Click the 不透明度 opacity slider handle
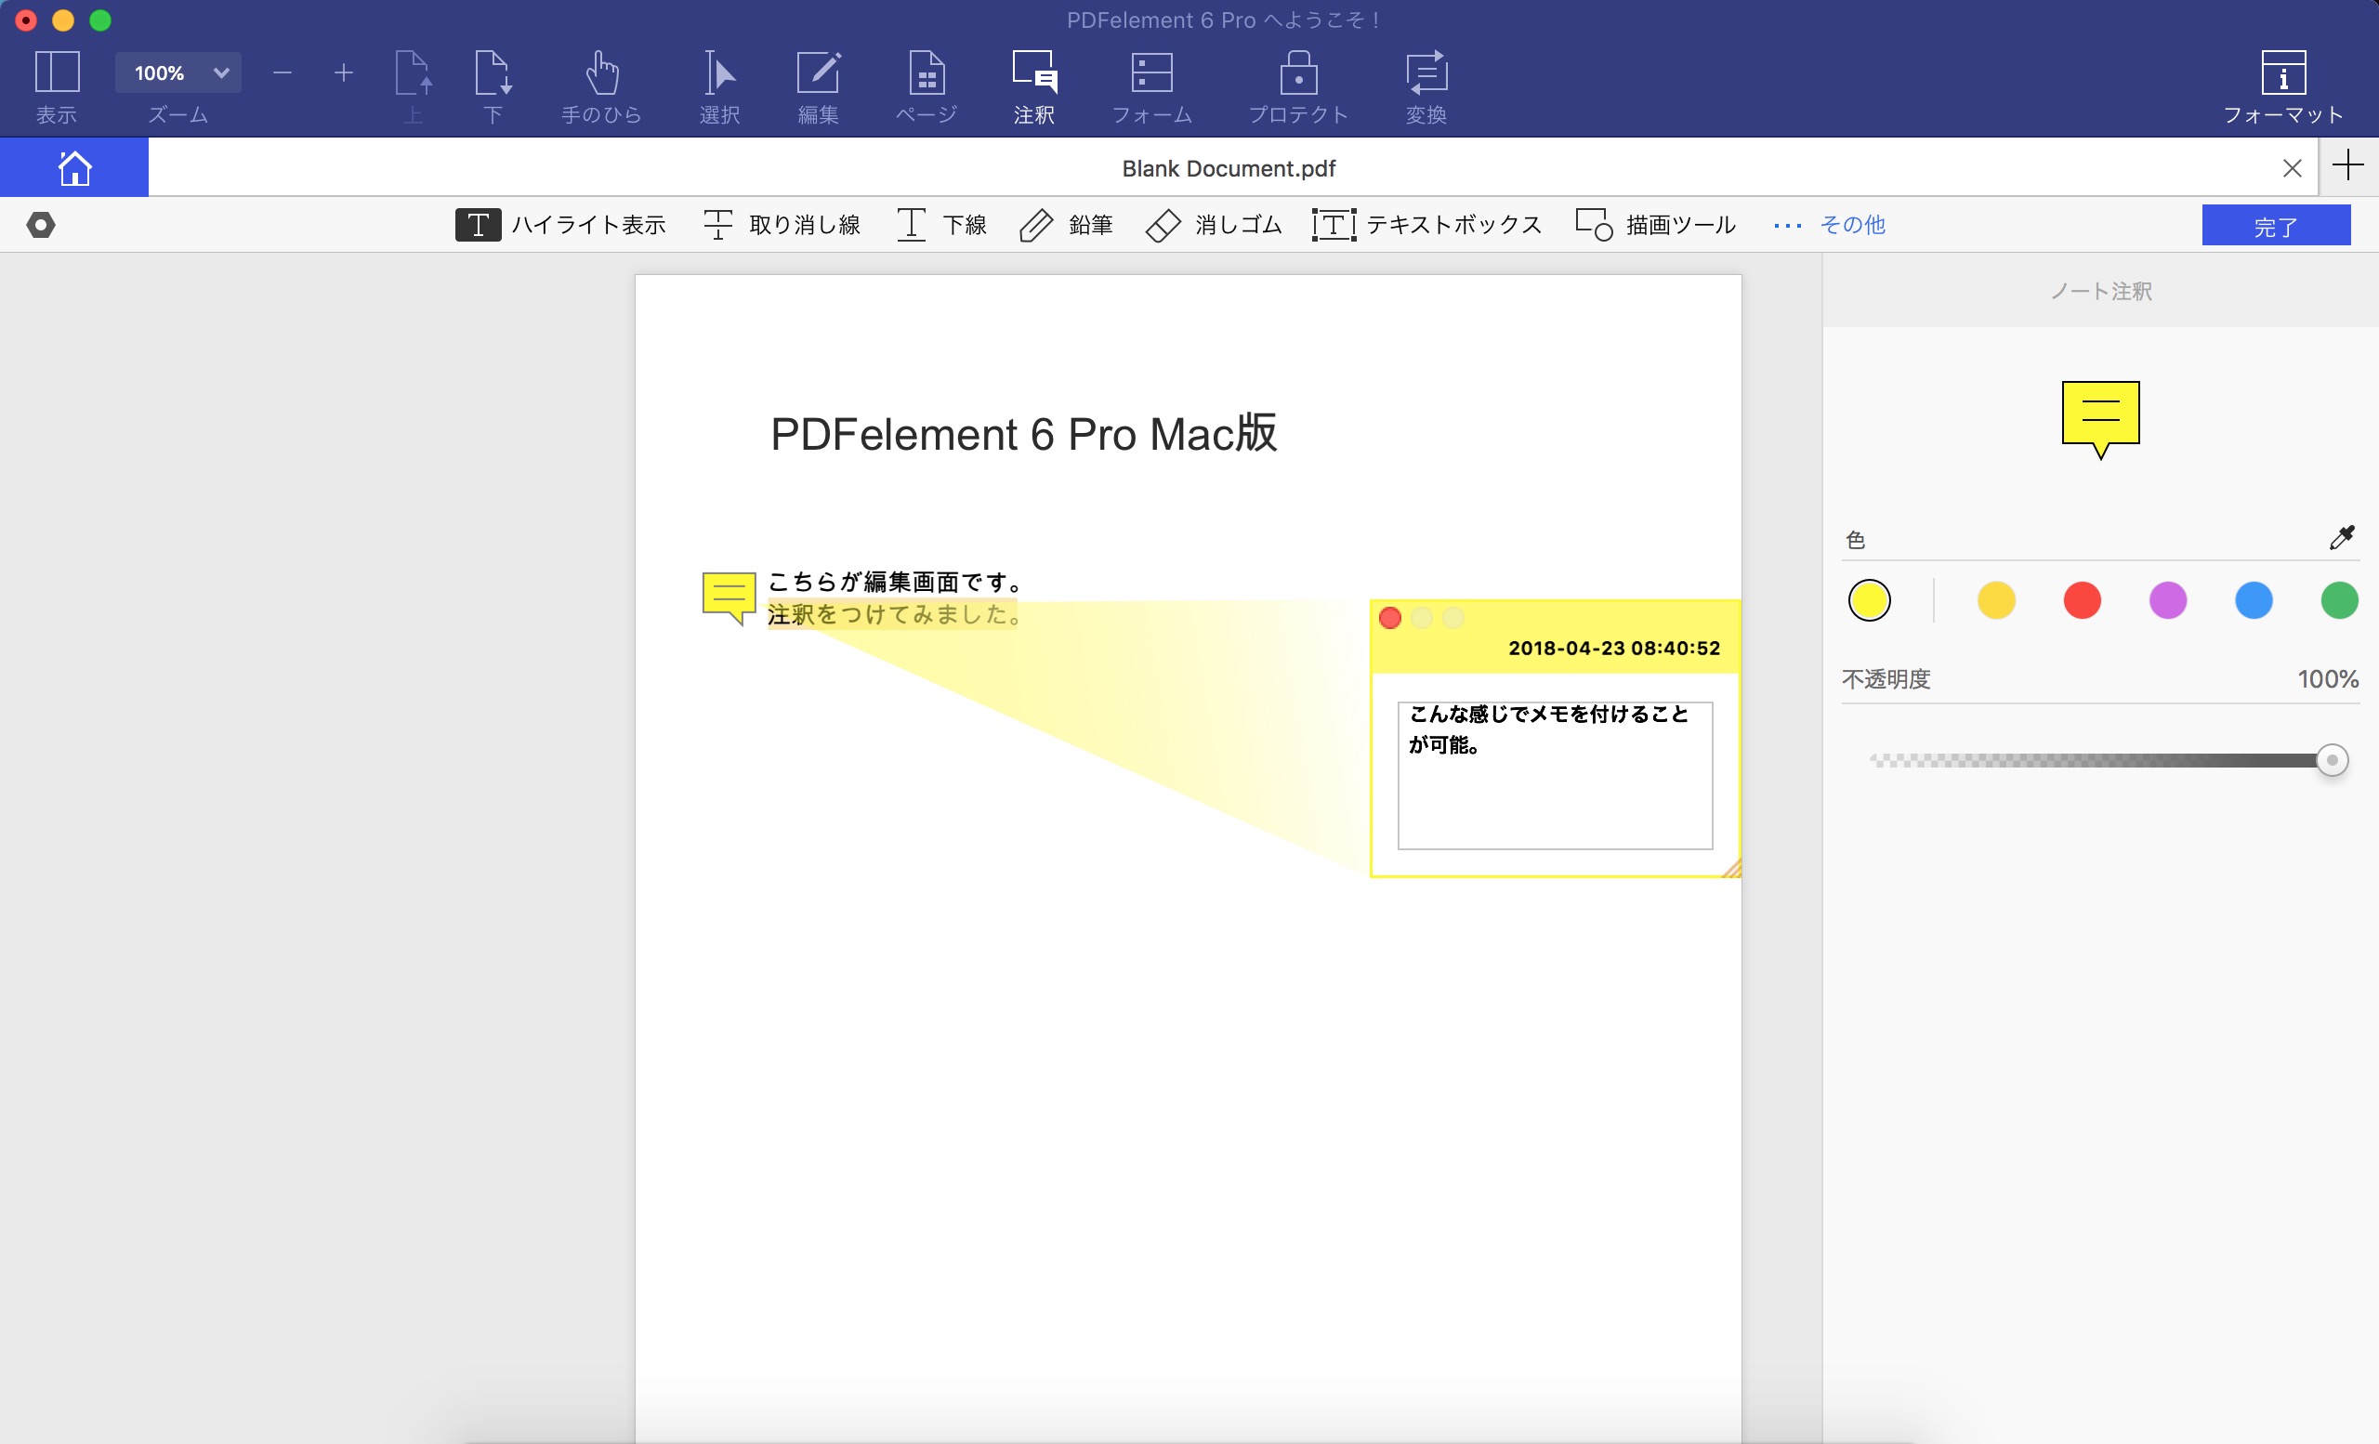 click(2332, 761)
